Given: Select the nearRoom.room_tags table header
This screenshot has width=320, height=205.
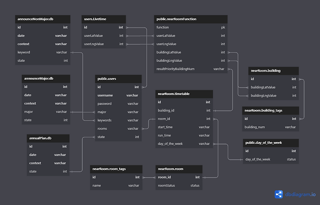Looking at the screenshot, I should (x=116, y=169).
